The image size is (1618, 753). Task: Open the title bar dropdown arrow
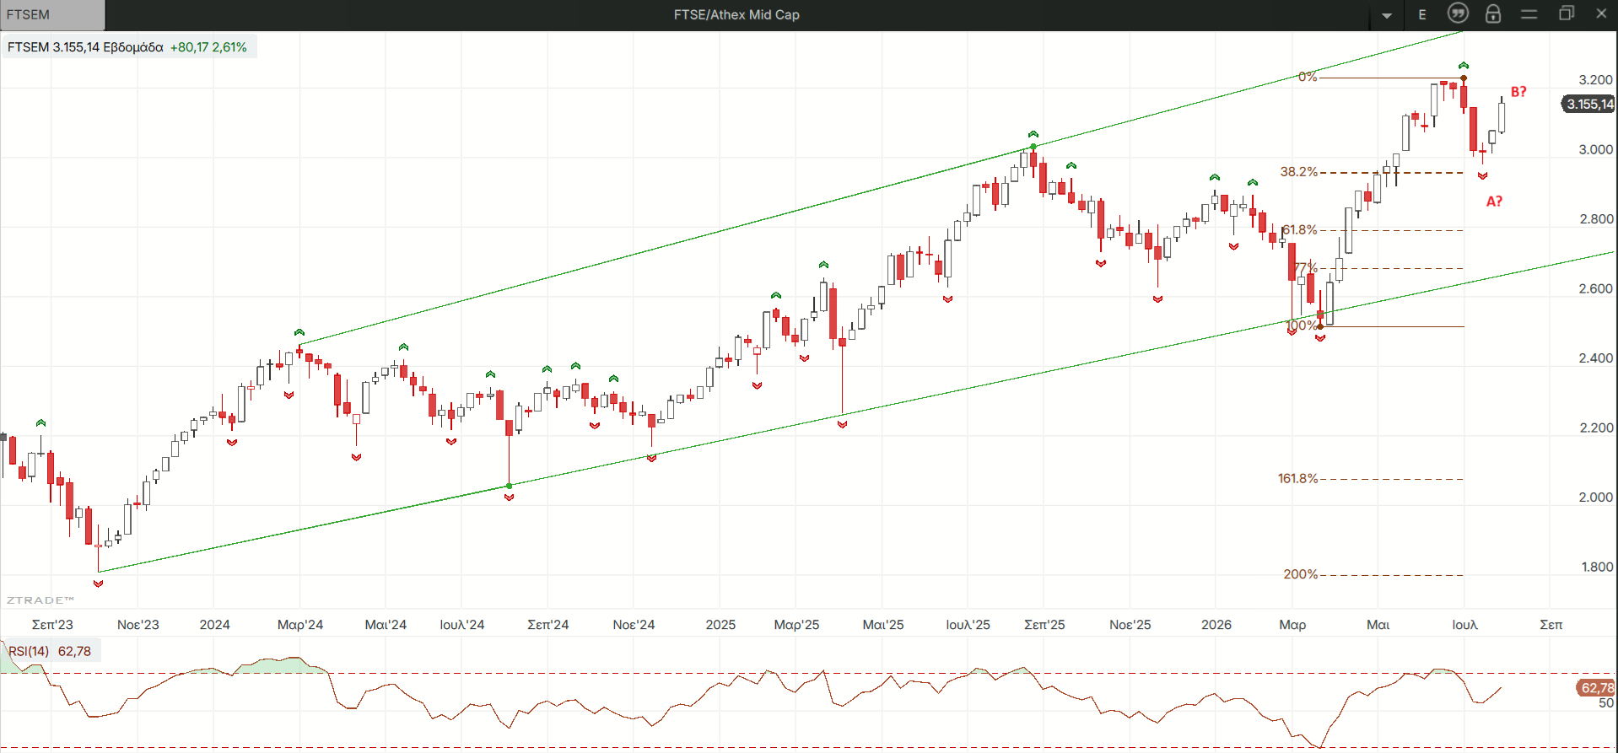(1387, 15)
